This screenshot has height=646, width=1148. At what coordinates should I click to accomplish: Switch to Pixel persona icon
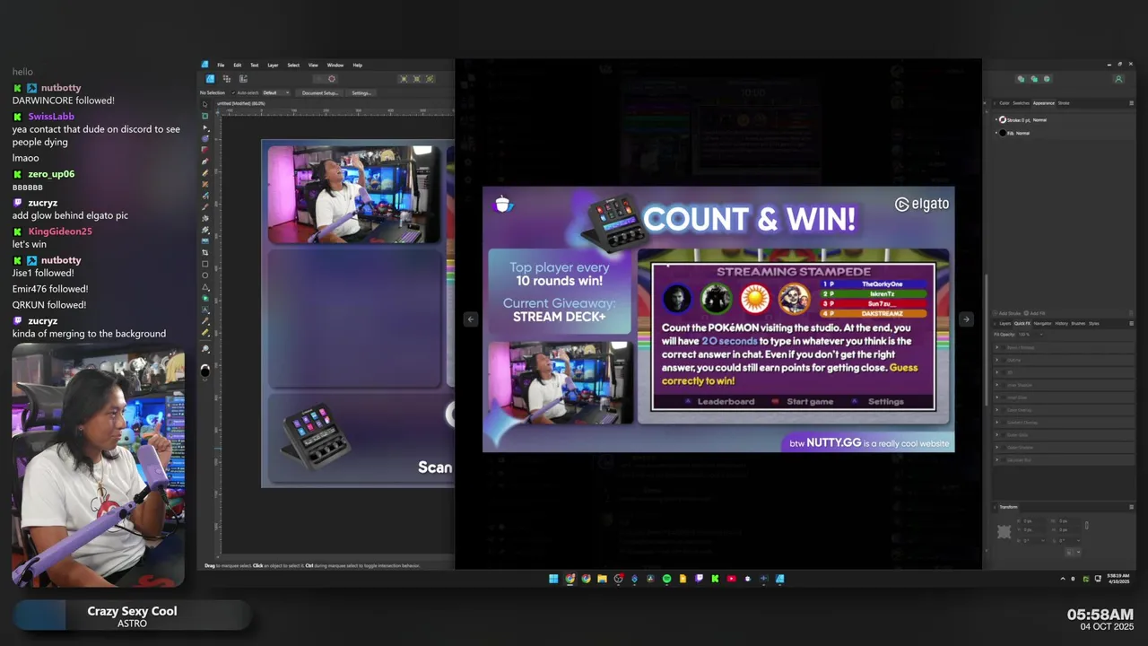(x=227, y=79)
